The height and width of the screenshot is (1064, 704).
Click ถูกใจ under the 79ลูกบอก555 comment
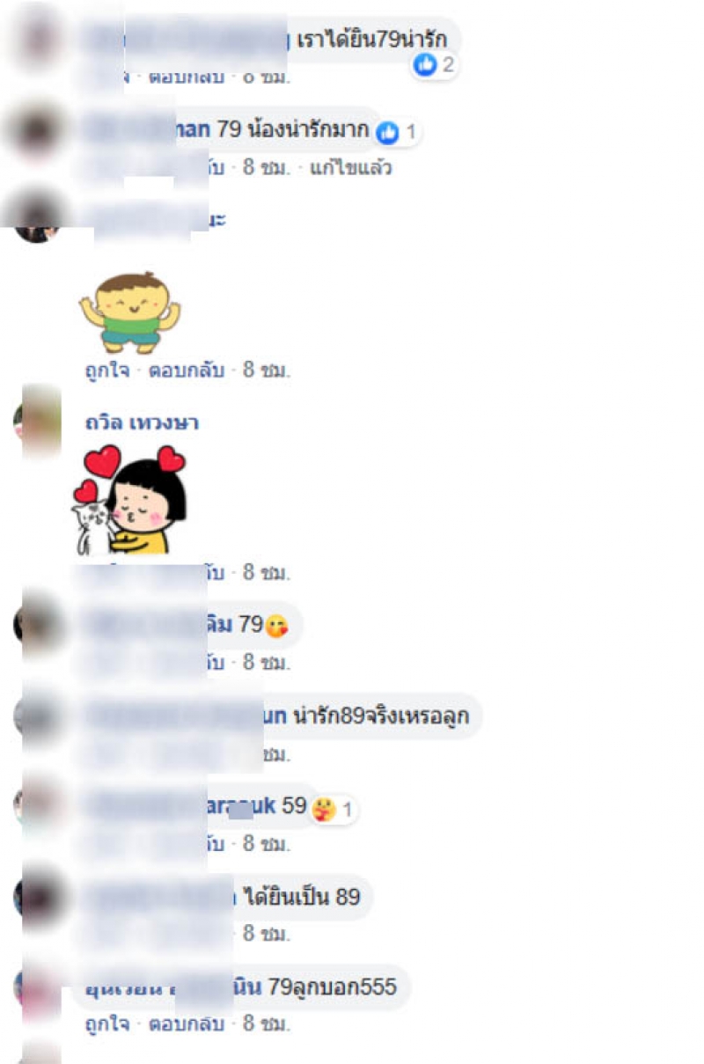[107, 1024]
